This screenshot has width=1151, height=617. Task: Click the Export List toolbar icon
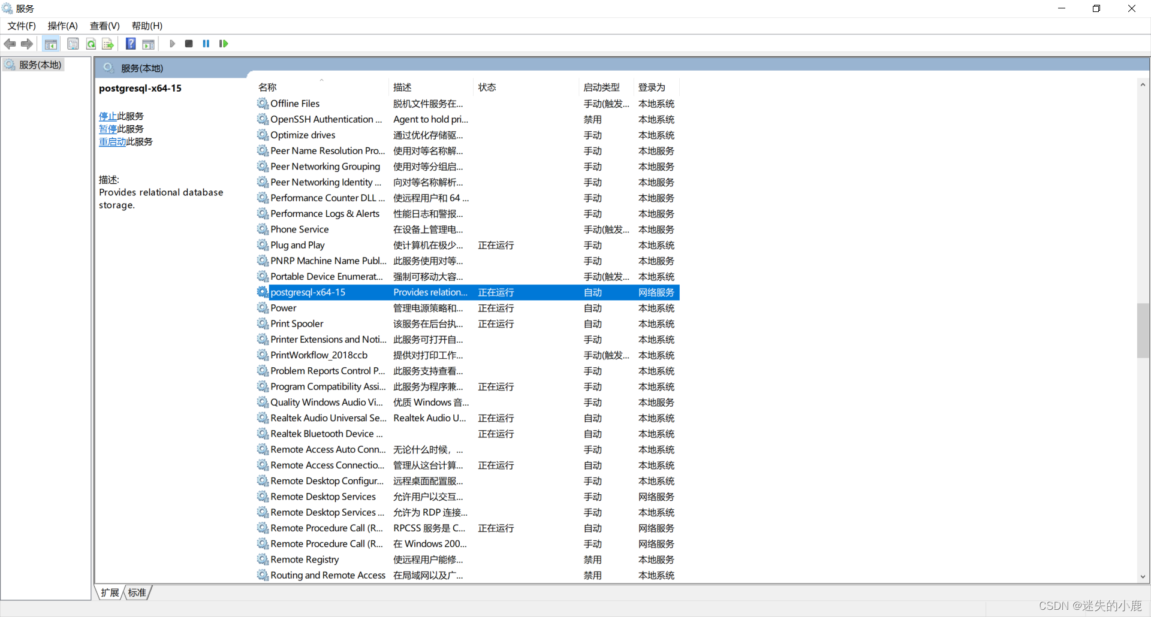pyautogui.click(x=108, y=44)
